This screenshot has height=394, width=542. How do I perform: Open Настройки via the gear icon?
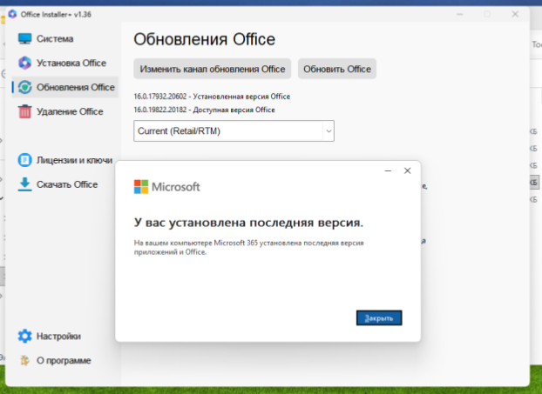(x=24, y=336)
